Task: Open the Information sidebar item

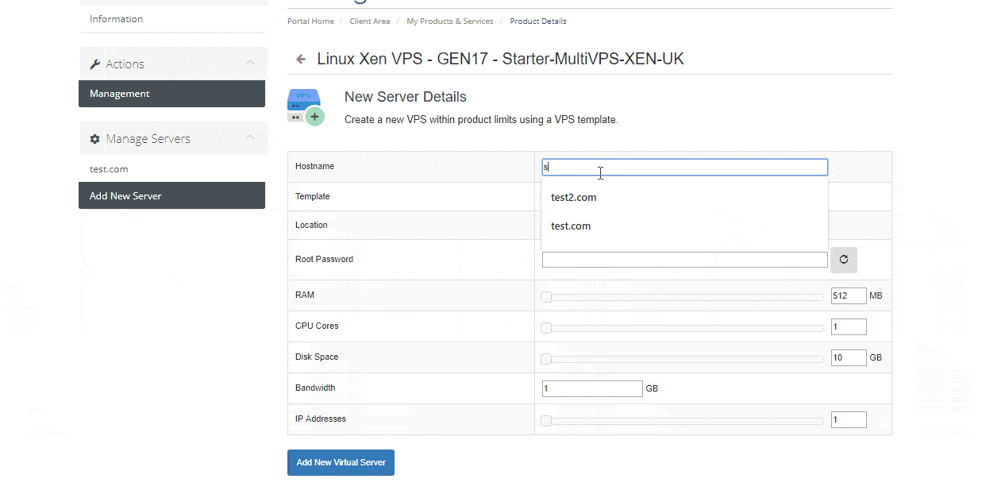Action: click(x=117, y=19)
